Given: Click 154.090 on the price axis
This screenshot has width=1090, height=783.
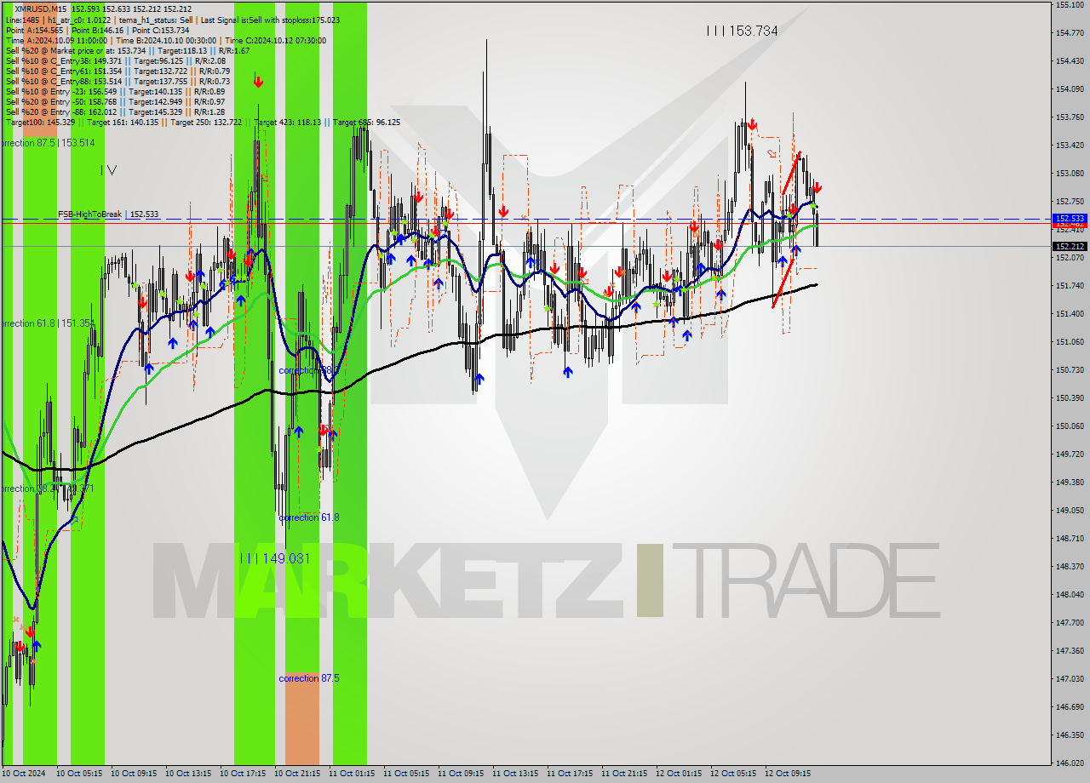Looking at the screenshot, I should [1070, 89].
